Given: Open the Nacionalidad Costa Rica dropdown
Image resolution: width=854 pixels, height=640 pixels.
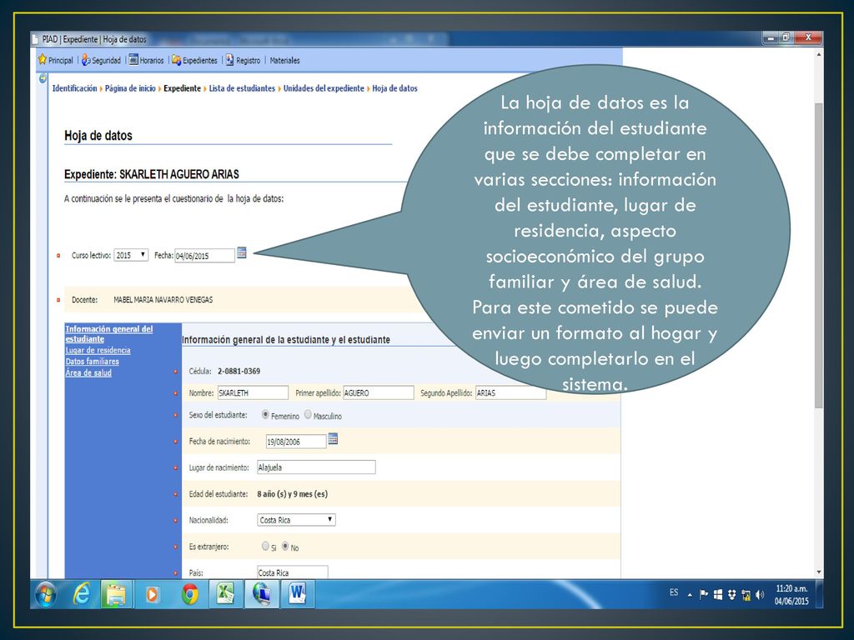Looking at the screenshot, I should tap(296, 520).
